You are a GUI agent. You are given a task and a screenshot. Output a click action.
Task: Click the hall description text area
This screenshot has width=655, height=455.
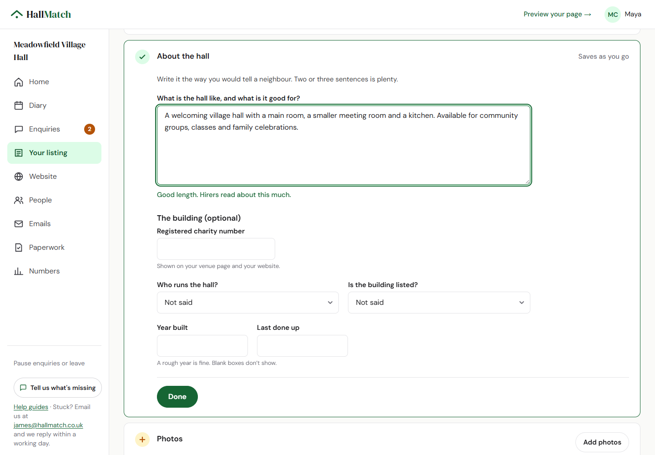click(x=344, y=145)
